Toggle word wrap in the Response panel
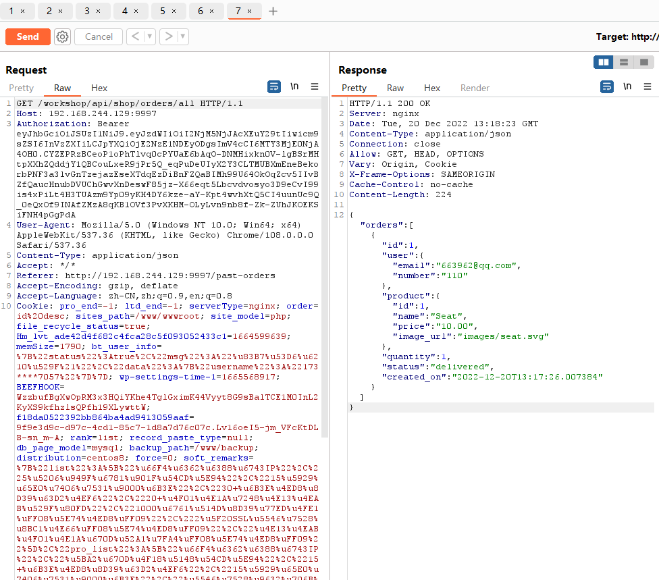The height and width of the screenshot is (580, 659). [607, 86]
